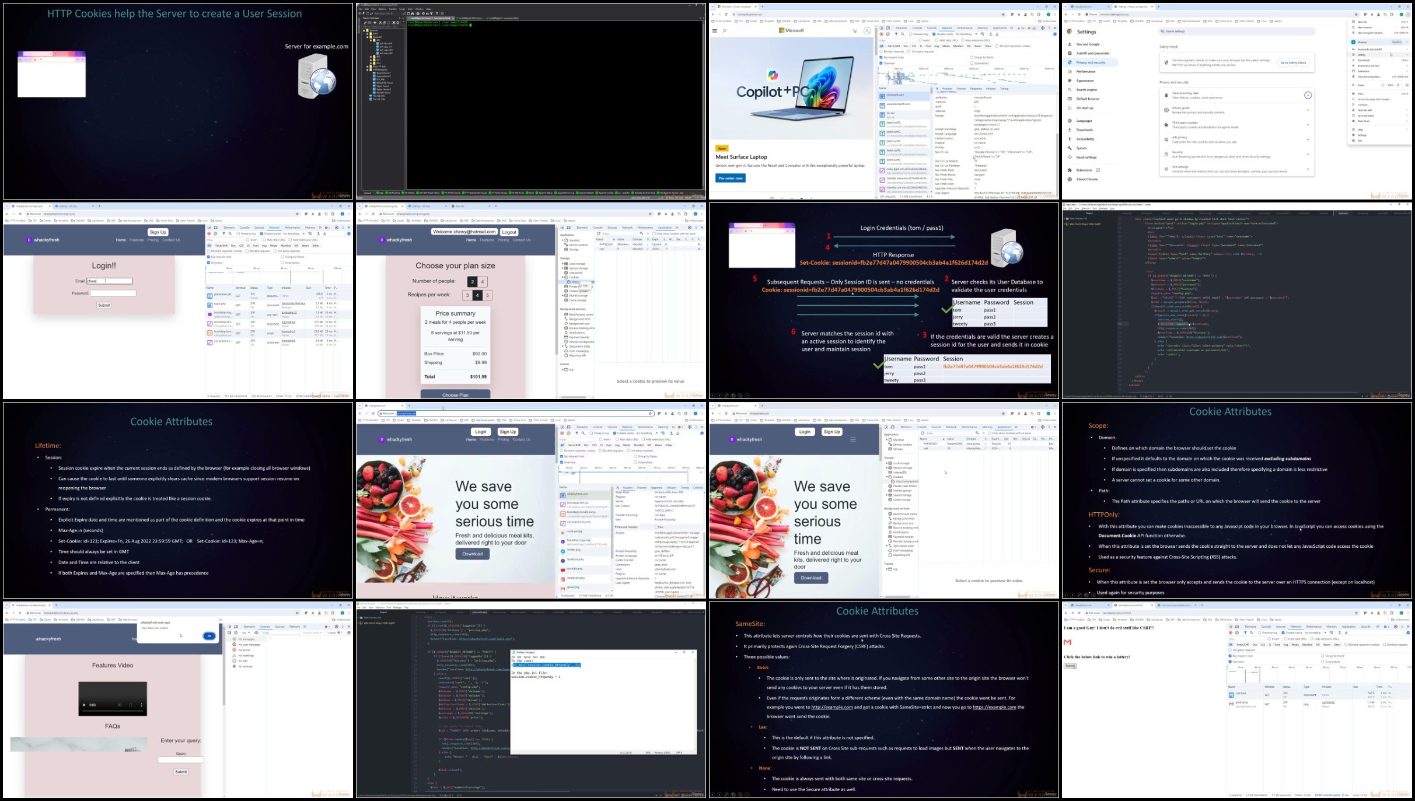Select 2 for Number of people on pricing page
The height and width of the screenshot is (801, 1415).
(x=473, y=282)
